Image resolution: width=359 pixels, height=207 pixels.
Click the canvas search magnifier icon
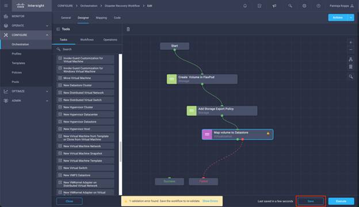[350, 76]
